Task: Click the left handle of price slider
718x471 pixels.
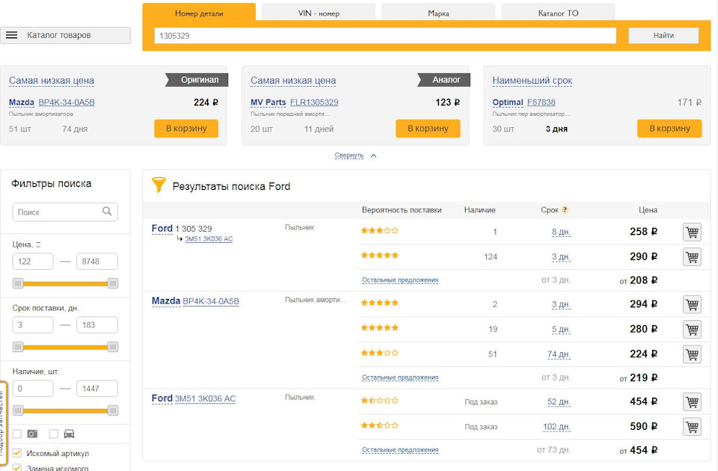Action: click(x=18, y=283)
